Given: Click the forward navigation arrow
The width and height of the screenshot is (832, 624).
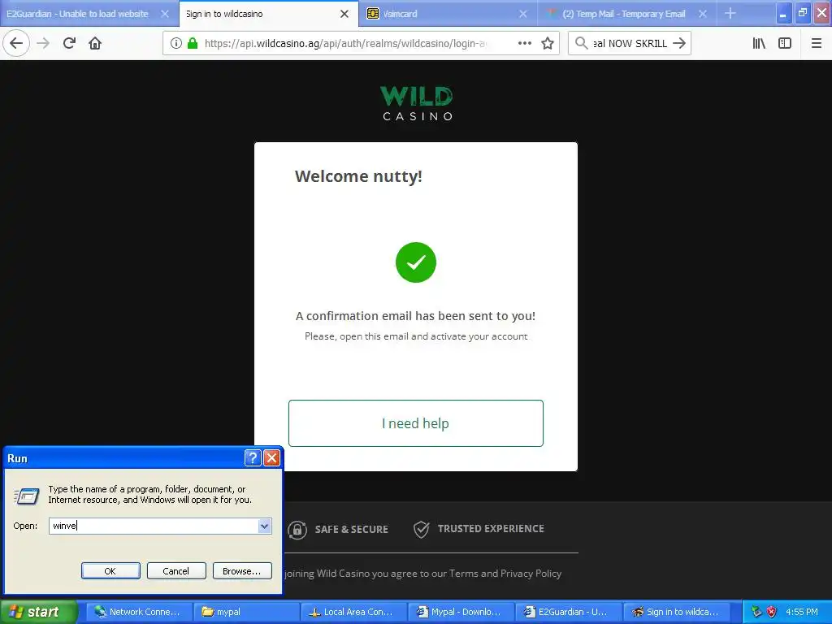Looking at the screenshot, I should 44,44.
